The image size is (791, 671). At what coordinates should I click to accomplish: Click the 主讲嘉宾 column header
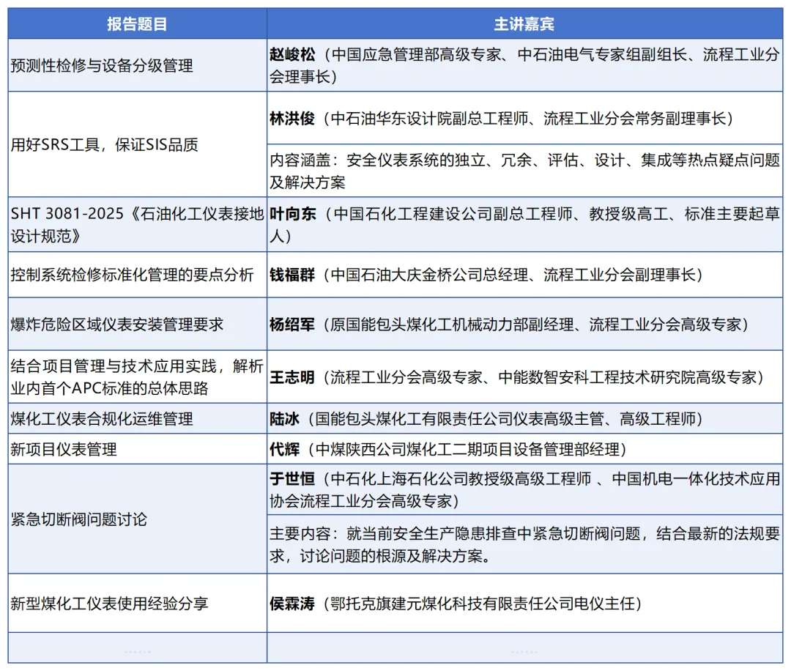tap(524, 23)
